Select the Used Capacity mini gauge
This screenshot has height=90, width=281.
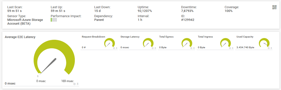(x=264, y=43)
